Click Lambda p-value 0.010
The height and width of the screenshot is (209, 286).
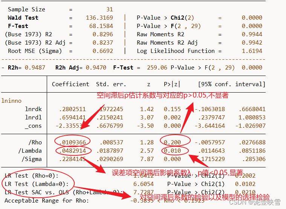(172, 151)
